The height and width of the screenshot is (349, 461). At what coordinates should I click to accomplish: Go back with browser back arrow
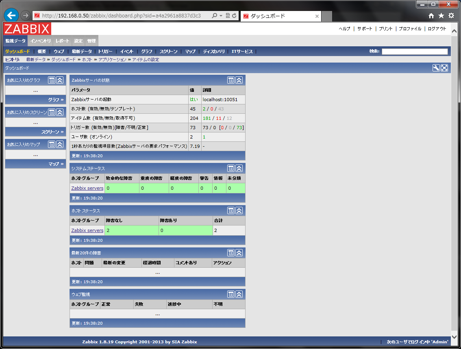(x=11, y=15)
